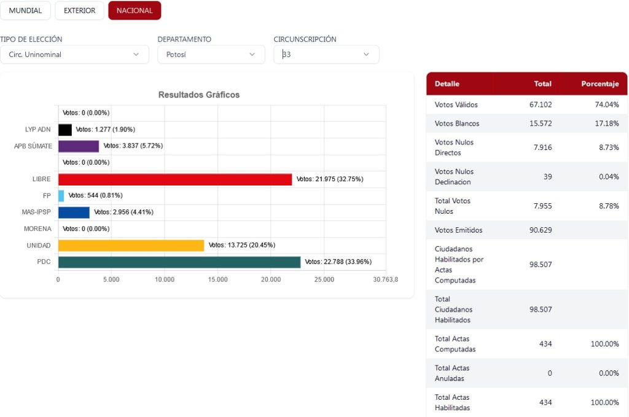Open the Circunscripción dropdown showing 33
The width and height of the screenshot is (629, 417).
pos(326,55)
